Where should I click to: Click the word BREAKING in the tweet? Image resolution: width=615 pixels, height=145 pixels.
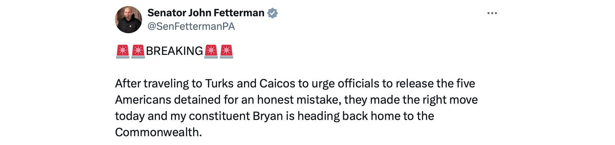pos(174,51)
